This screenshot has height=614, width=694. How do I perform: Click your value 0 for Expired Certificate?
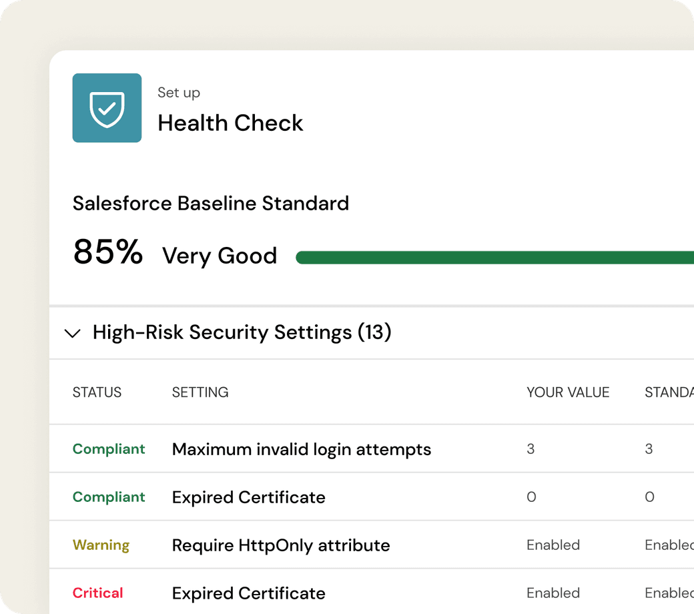(x=532, y=497)
